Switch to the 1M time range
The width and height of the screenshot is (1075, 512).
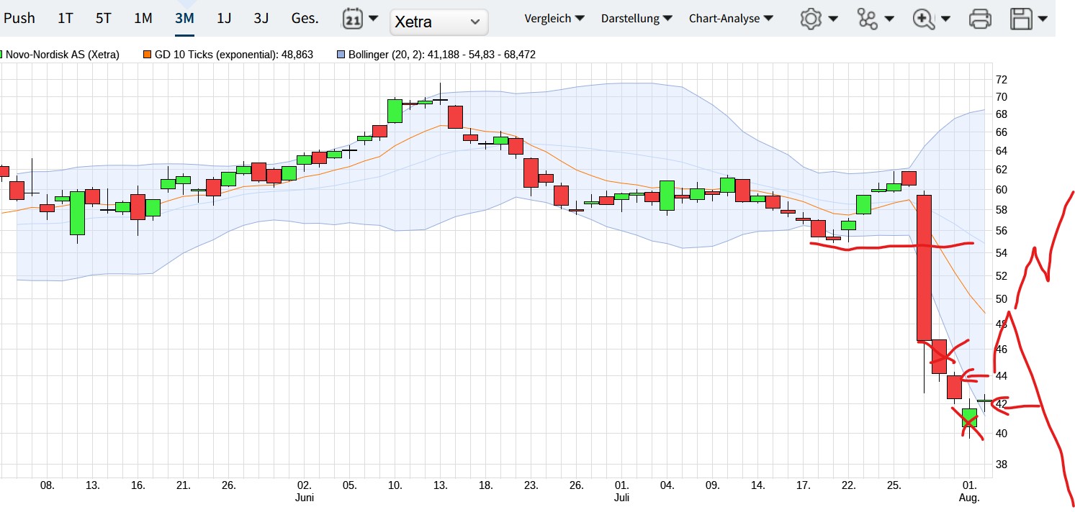(x=143, y=18)
